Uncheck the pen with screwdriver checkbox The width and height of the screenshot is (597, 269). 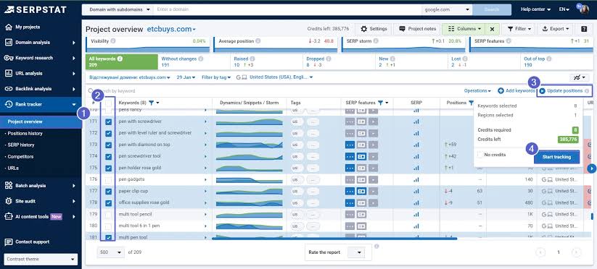coord(109,121)
